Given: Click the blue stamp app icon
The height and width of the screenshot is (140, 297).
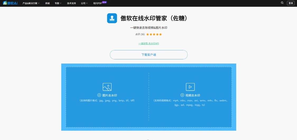Looking at the screenshot, I should coord(112,18).
